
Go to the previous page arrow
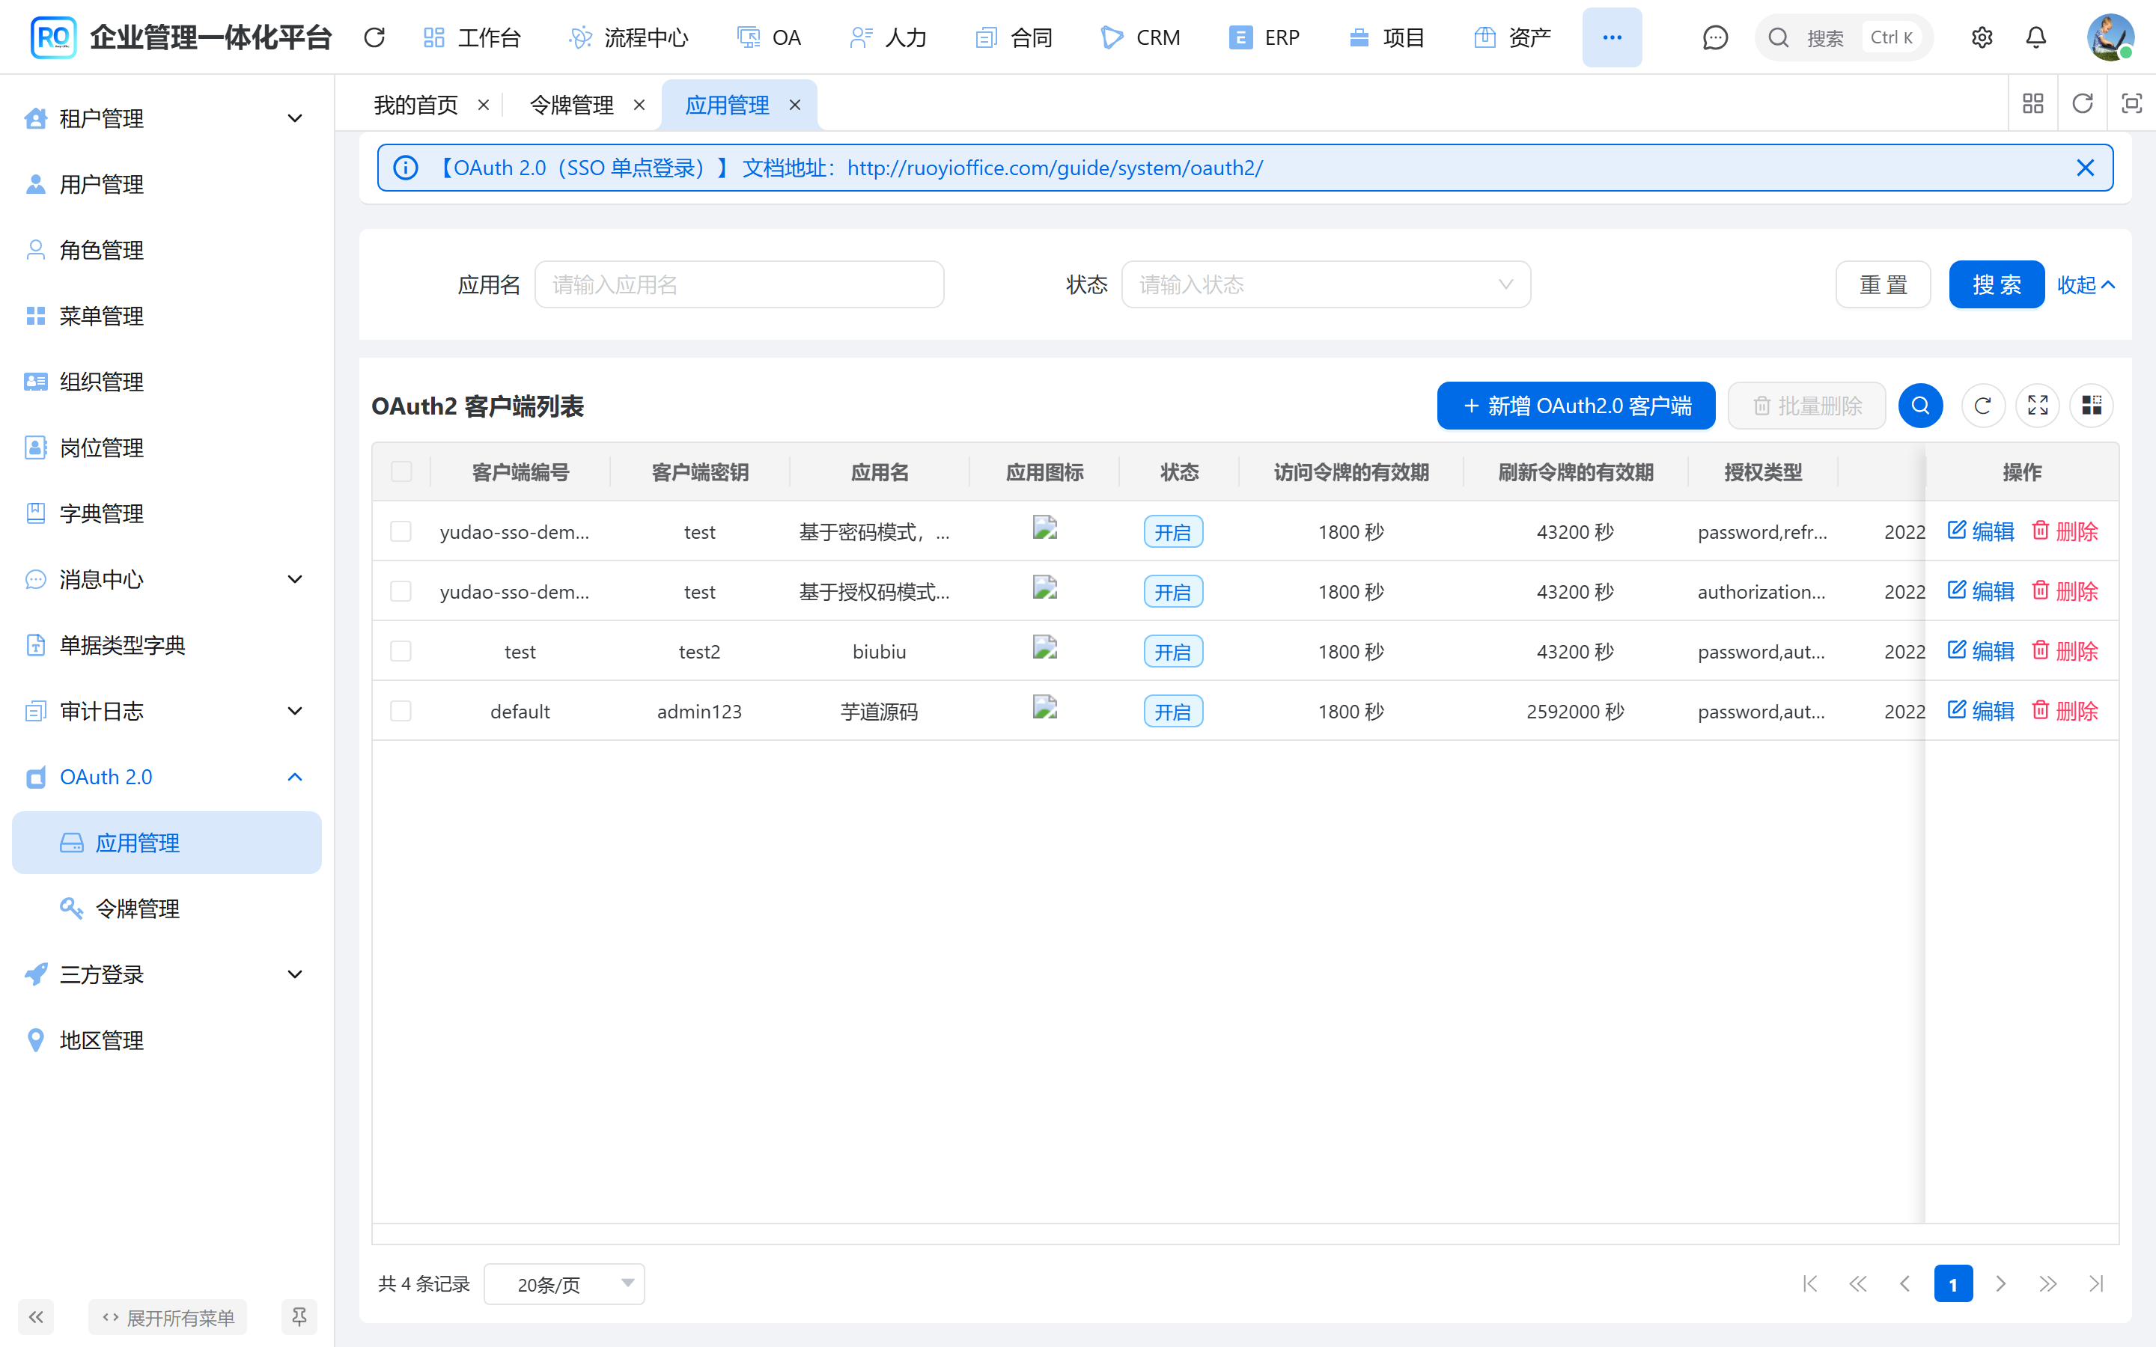[1904, 1283]
